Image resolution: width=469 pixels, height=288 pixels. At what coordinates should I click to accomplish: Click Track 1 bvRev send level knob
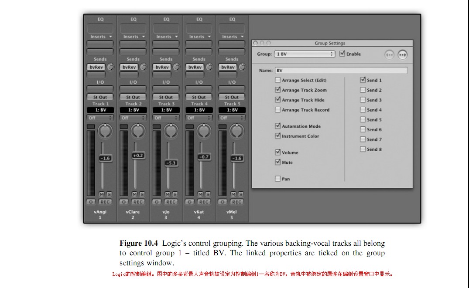point(110,67)
